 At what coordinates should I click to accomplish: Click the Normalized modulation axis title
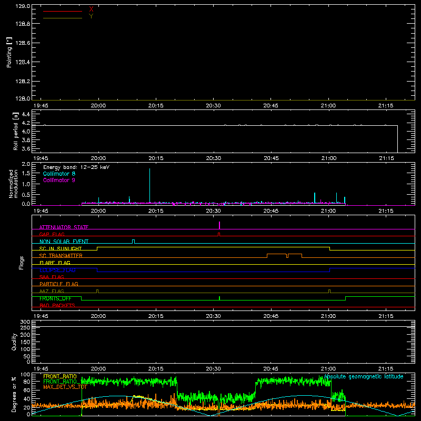click(x=13, y=184)
